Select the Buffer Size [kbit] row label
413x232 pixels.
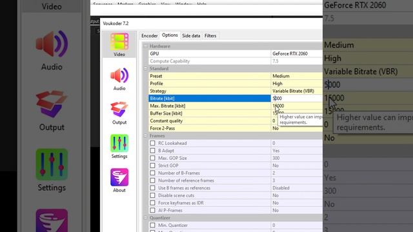coord(166,113)
